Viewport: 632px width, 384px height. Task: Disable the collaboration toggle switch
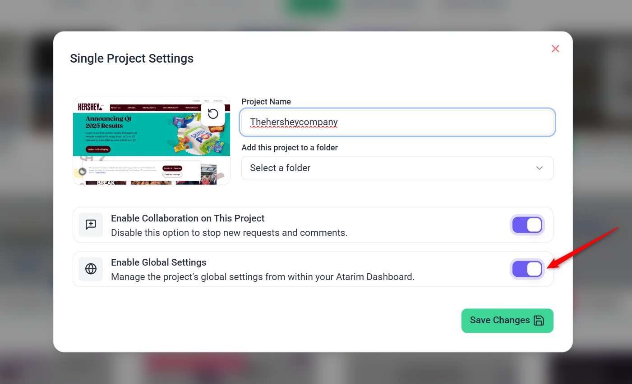point(527,225)
